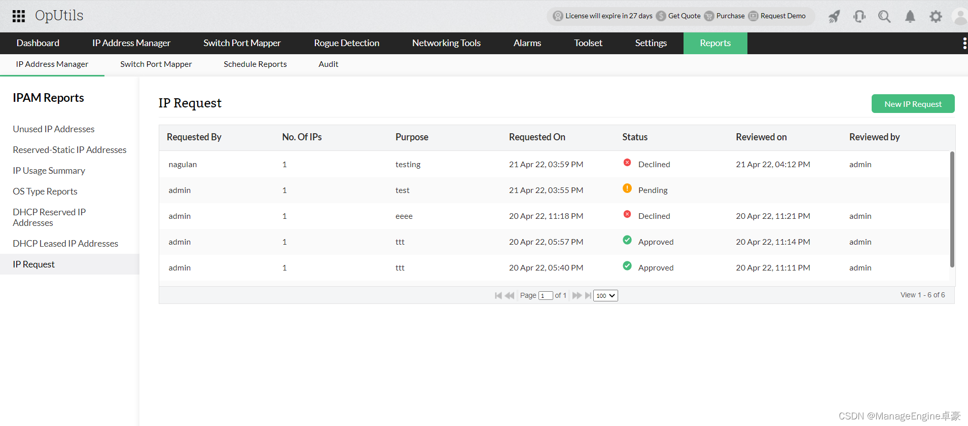Screen dimensions: 968x426
Task: Open the user profile avatar
Action: click(x=960, y=16)
